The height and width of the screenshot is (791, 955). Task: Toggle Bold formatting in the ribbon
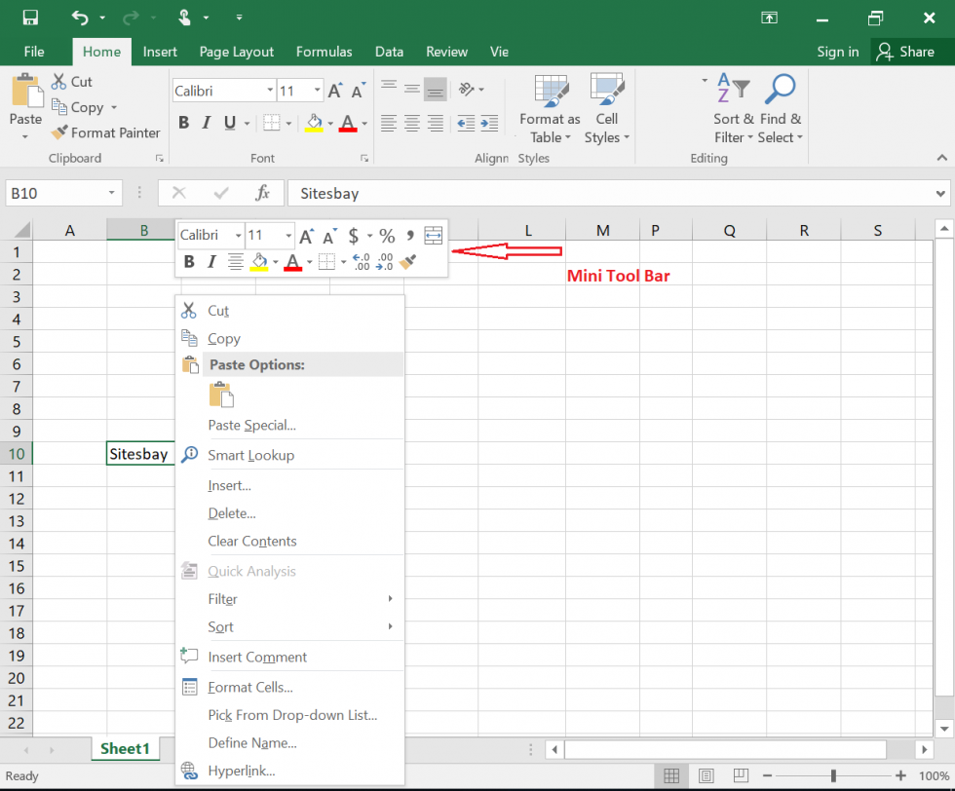(183, 123)
